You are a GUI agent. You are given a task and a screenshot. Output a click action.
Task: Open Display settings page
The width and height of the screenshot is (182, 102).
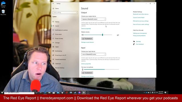(x=57, y=22)
